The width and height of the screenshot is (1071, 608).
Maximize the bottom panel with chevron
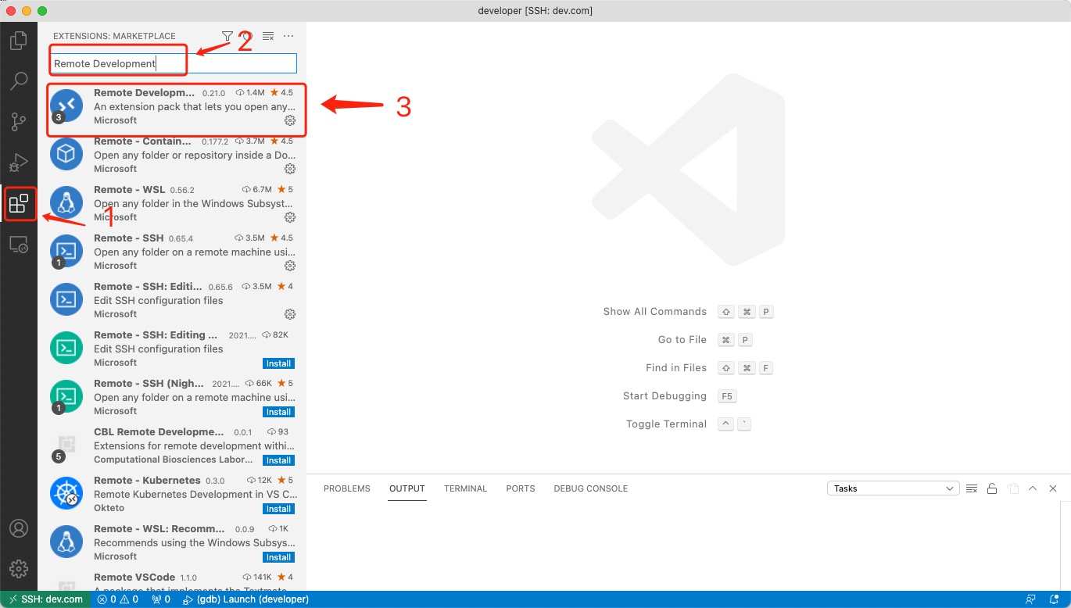point(1033,488)
